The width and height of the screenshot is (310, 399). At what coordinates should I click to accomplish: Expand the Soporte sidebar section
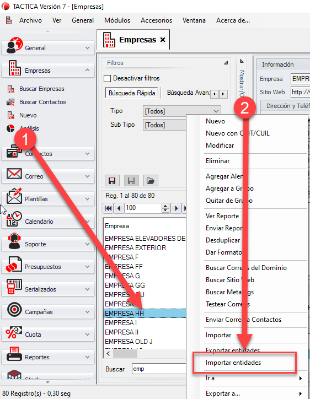(x=87, y=244)
